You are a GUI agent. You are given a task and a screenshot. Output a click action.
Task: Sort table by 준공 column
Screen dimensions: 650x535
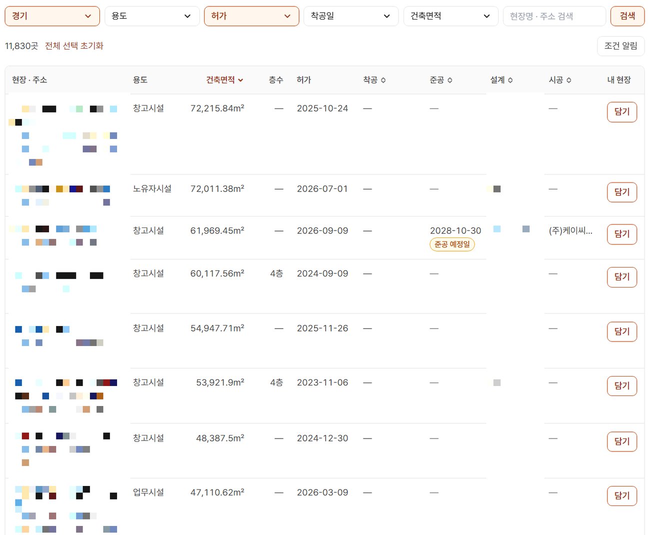click(x=441, y=80)
